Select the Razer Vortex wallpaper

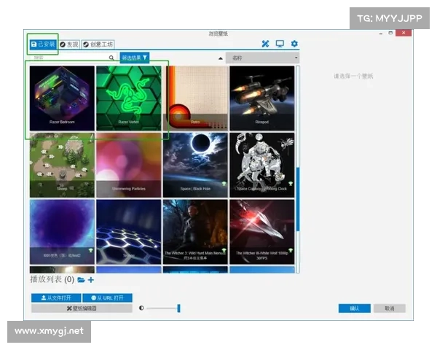pyautogui.click(x=128, y=98)
